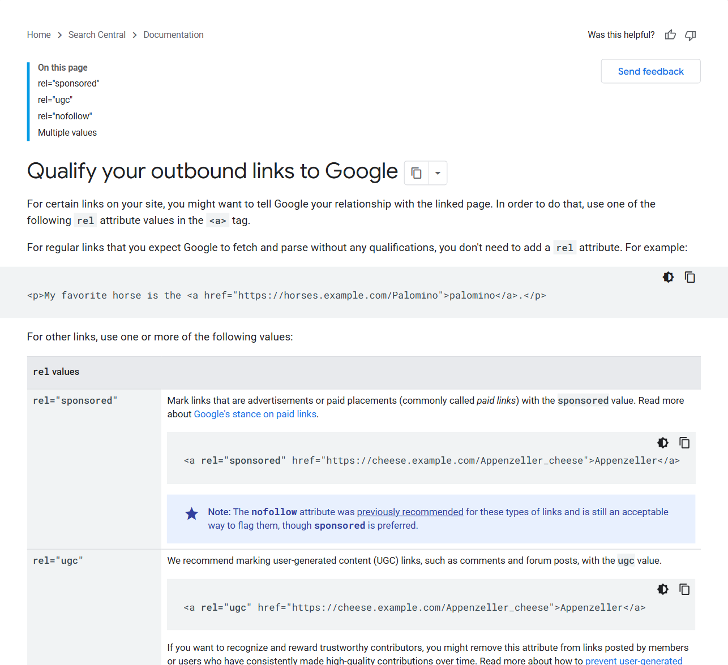Toggle dark mode on the palomino code block
The width and height of the screenshot is (728, 665).
[x=668, y=277]
